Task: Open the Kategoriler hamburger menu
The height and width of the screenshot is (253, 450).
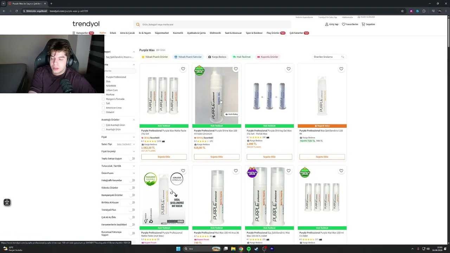Action: [x=74, y=33]
